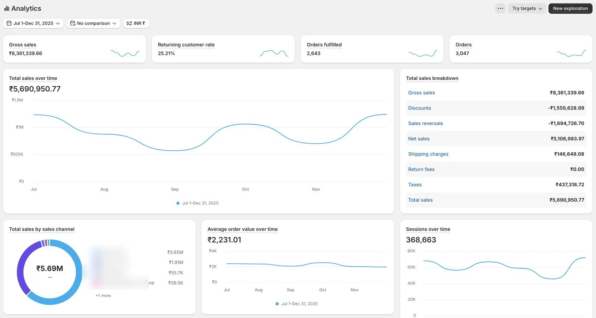The width and height of the screenshot is (596, 318).
Task: Open the Gross sales summary card
Action: (x=74, y=49)
